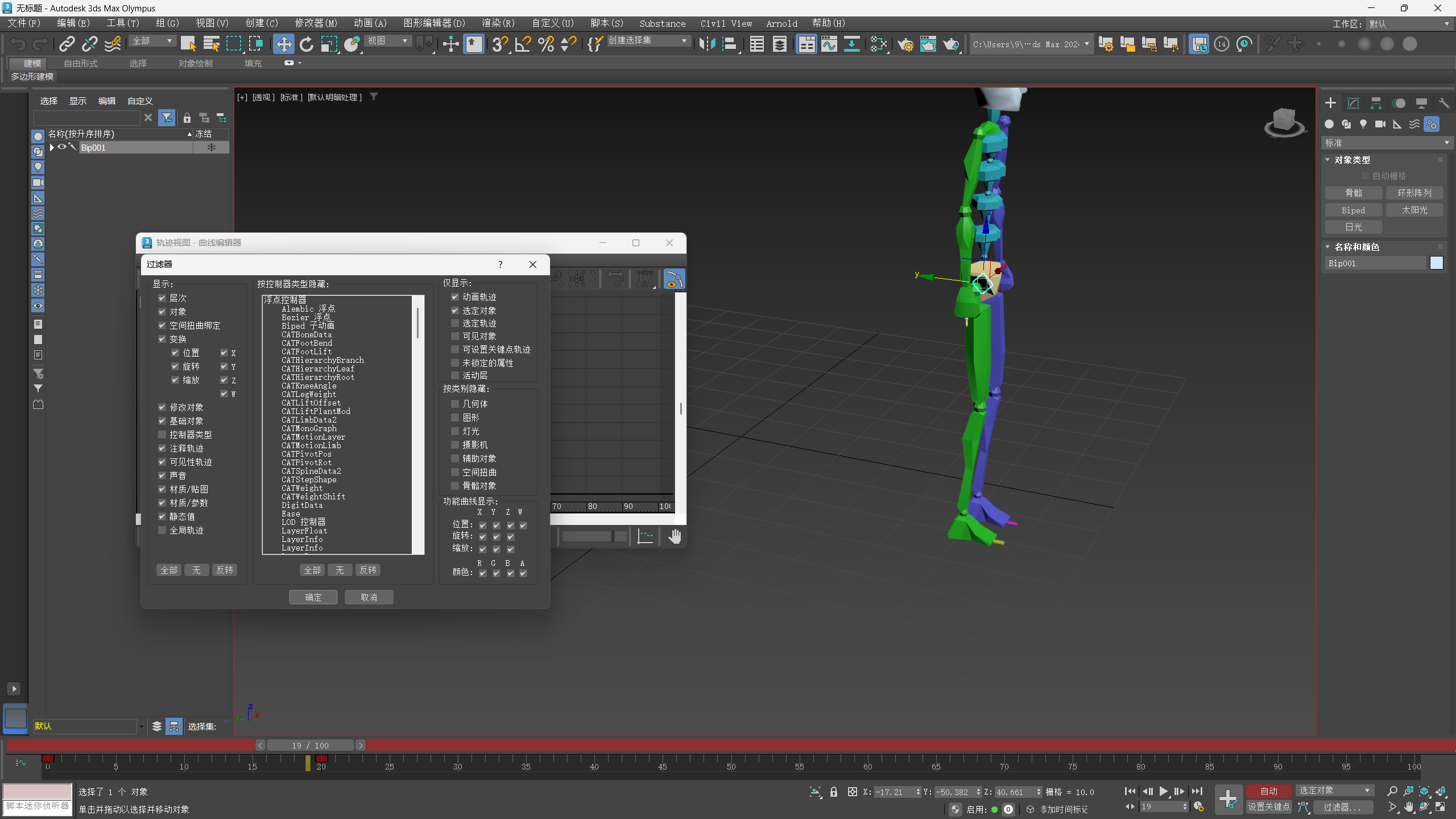Expand the Bip001 tree node
This screenshot has height=819, width=1456.
point(52,147)
